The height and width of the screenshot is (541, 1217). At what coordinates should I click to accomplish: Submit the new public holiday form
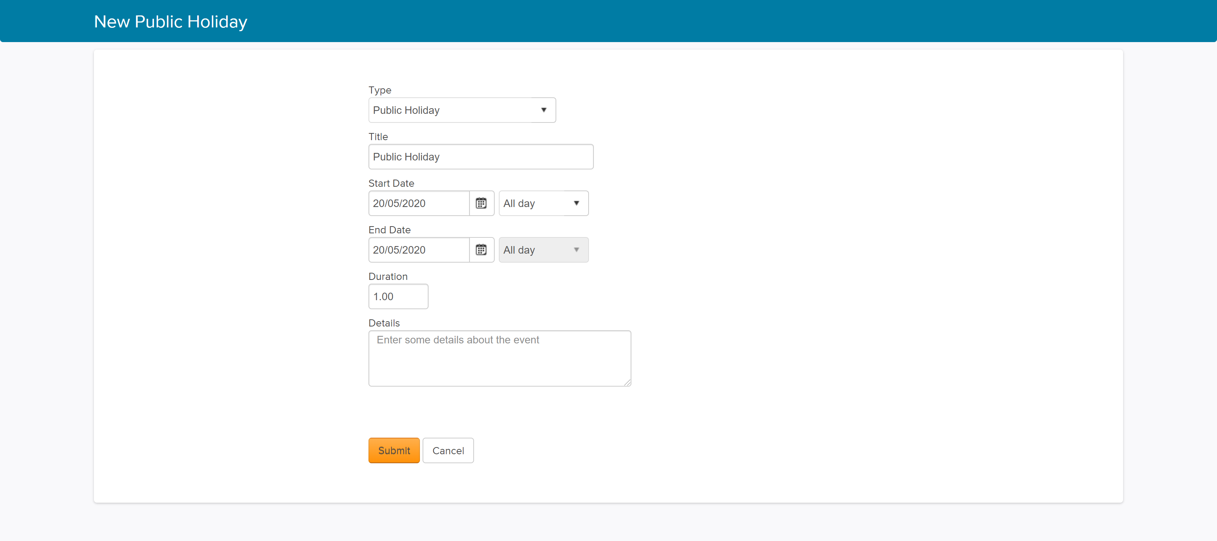(x=394, y=450)
